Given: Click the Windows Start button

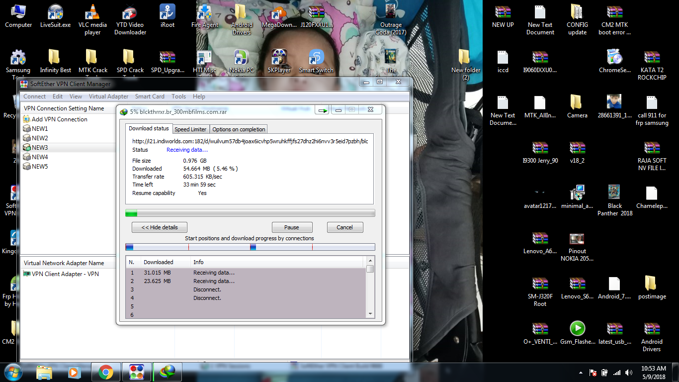Looking at the screenshot, I should [x=13, y=372].
